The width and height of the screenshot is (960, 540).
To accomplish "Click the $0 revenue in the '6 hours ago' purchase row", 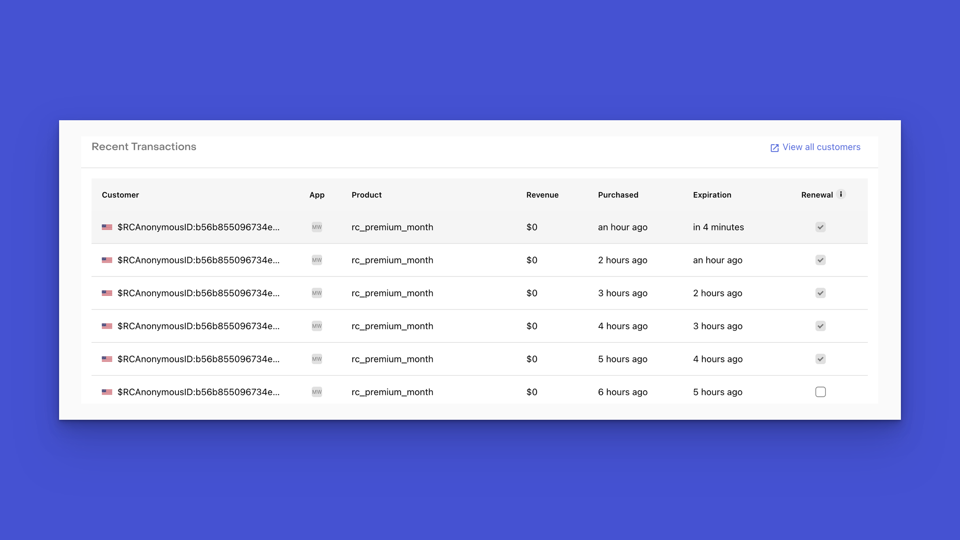I will [532, 392].
